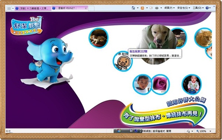Open the orange cat photo bubble
222x140 pixels.
click(203, 38)
